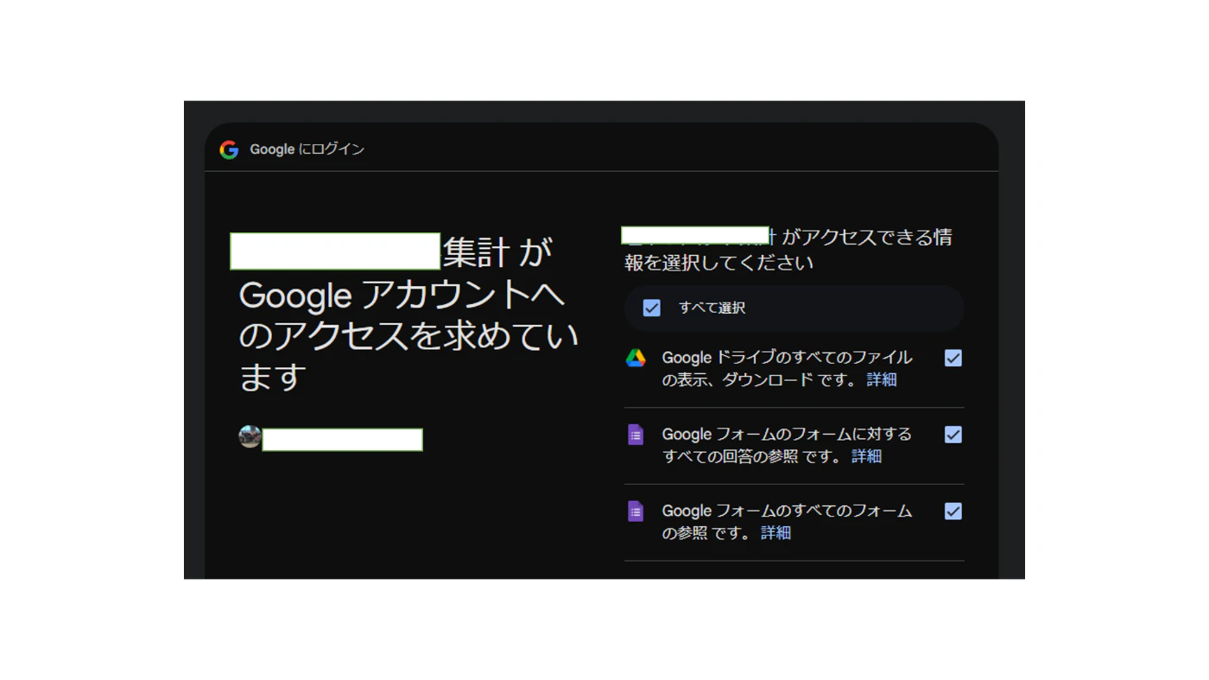Click the Google ドライブのすべてのファイル description
The height and width of the screenshot is (680, 1209).
pyautogui.click(x=787, y=368)
